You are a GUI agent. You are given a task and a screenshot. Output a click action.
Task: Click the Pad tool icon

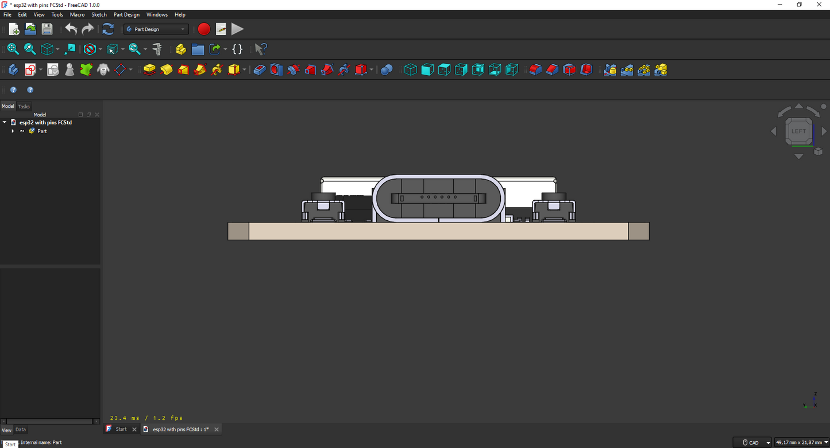[x=149, y=69]
